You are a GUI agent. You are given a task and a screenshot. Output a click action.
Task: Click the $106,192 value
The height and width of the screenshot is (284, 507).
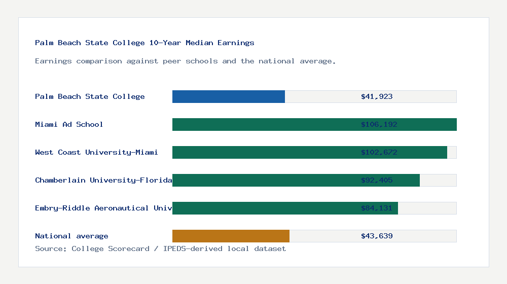(x=379, y=124)
